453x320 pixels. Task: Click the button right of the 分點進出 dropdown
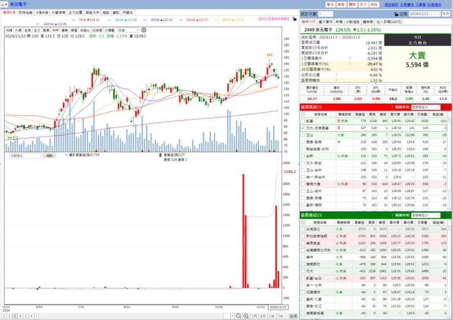pyautogui.click(x=50, y=155)
